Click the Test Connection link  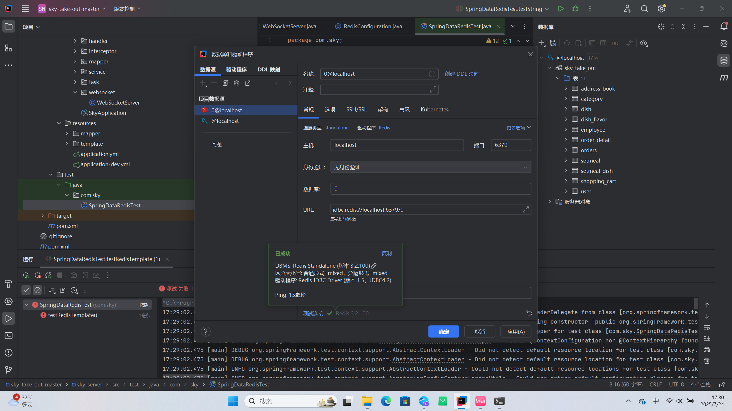313,313
